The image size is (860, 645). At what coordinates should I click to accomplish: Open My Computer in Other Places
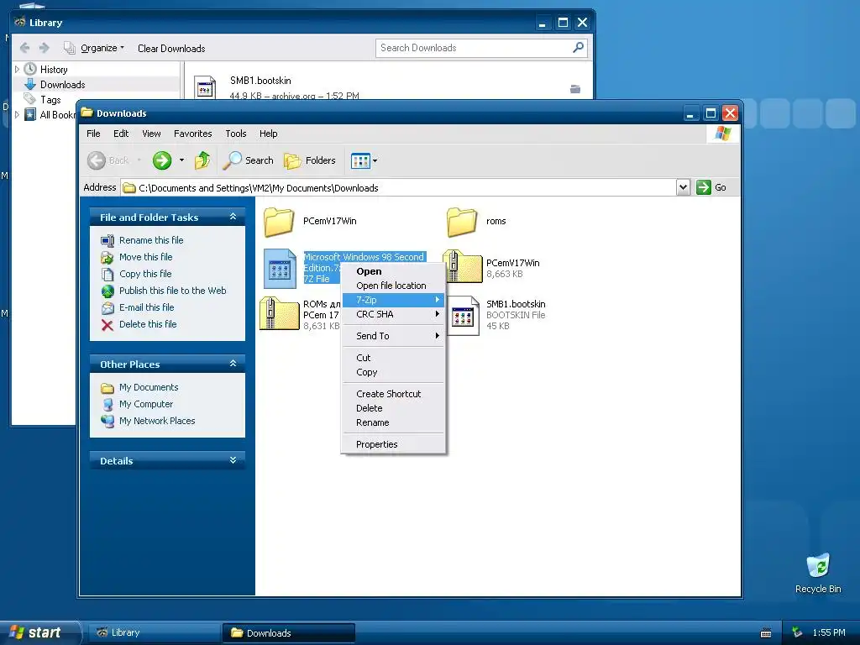[x=146, y=404]
